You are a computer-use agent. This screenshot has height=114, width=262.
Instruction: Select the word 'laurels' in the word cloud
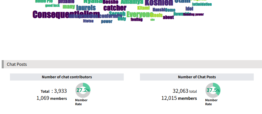point(86,8)
